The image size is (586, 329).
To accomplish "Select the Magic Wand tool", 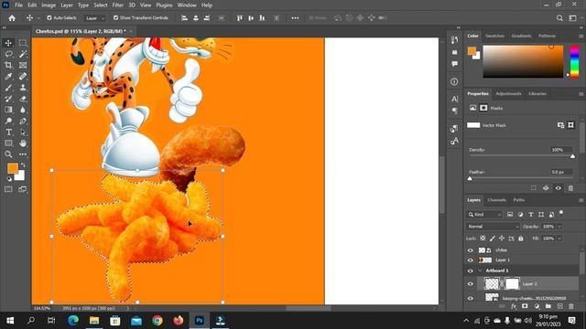I will (23, 54).
